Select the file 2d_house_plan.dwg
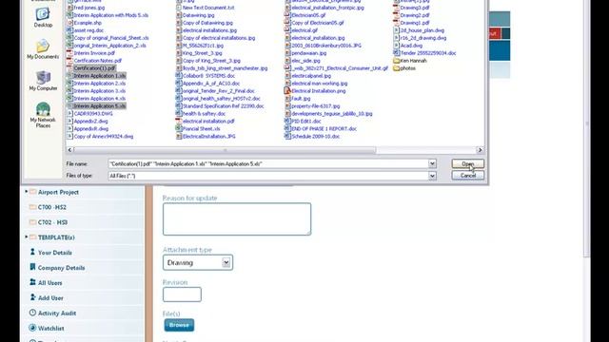The image size is (609, 342). pyautogui.click(x=422, y=30)
